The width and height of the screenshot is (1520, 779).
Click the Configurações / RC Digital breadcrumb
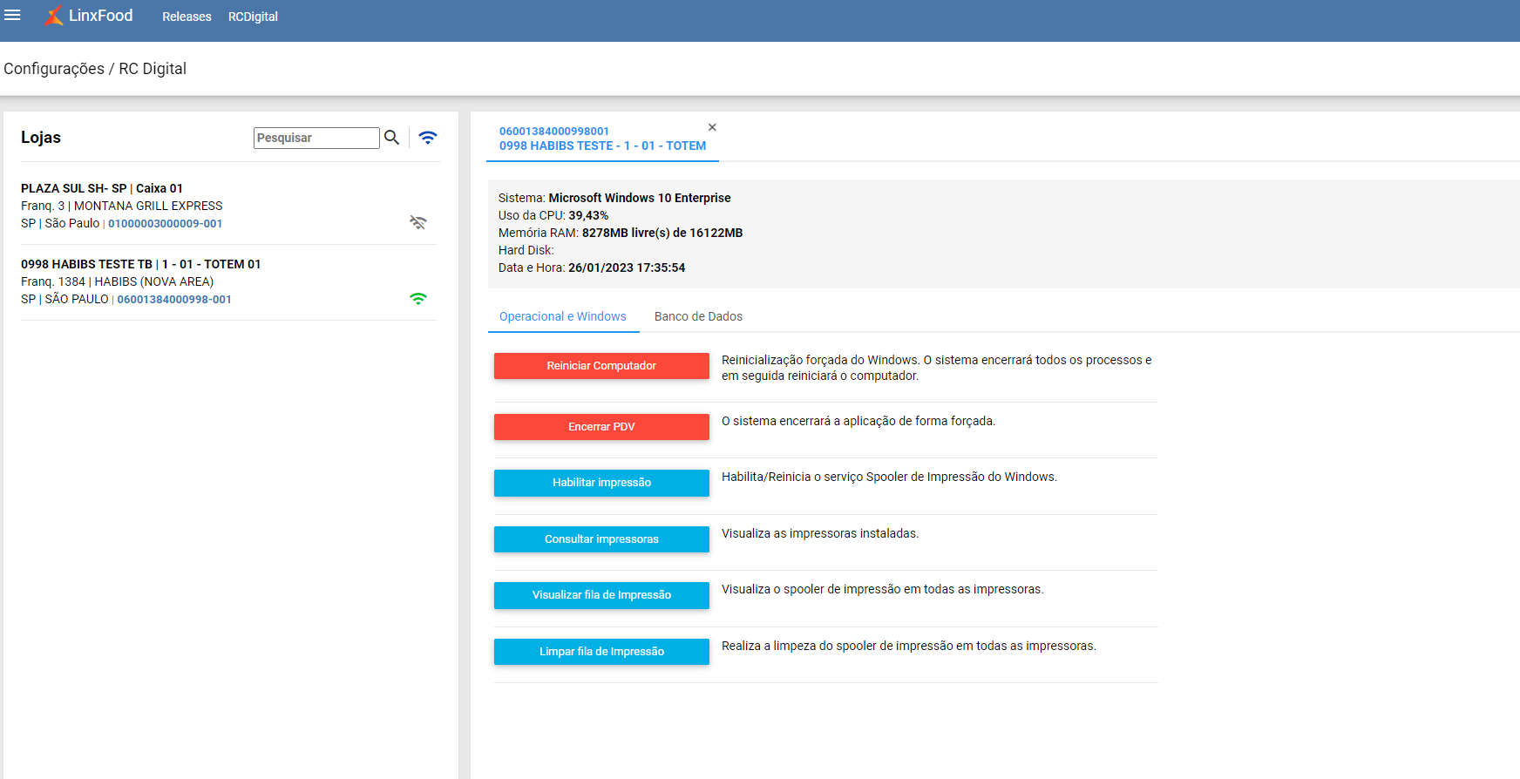(95, 69)
